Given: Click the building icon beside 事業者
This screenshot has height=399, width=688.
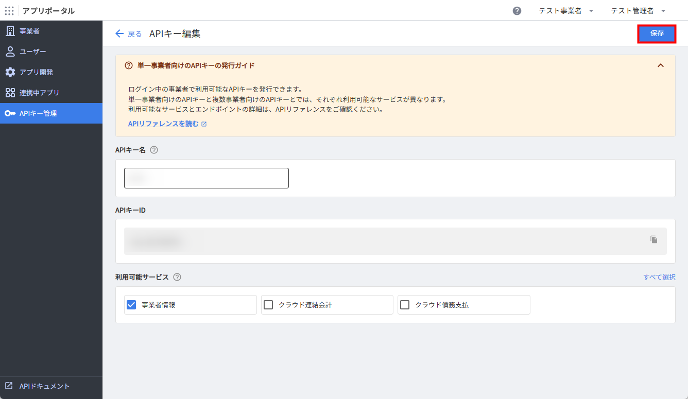Looking at the screenshot, I should pyautogui.click(x=10, y=31).
